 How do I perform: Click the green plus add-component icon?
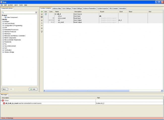click(x=42, y=12)
